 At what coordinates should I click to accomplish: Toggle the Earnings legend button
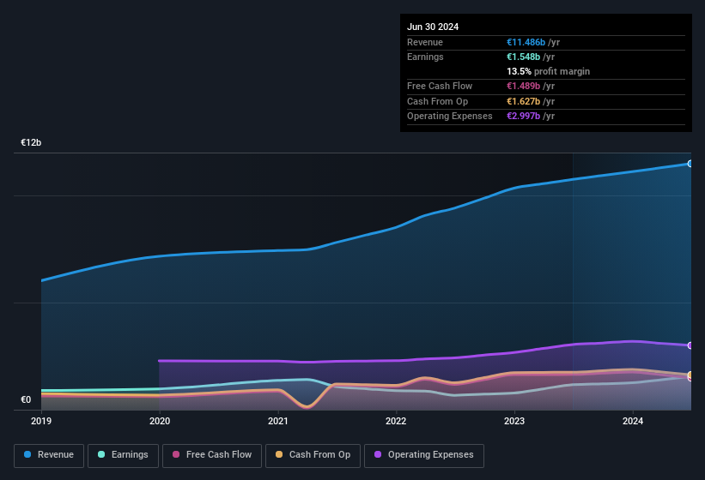coord(123,455)
